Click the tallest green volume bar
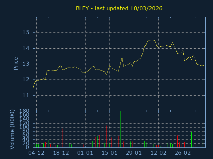 point(120,130)
